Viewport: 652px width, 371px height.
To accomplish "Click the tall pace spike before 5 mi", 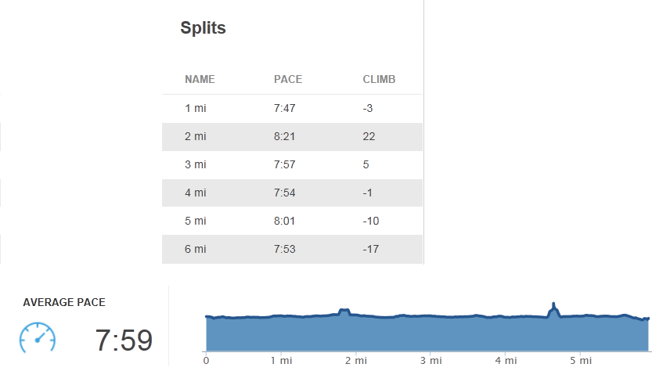I will coord(553,310).
